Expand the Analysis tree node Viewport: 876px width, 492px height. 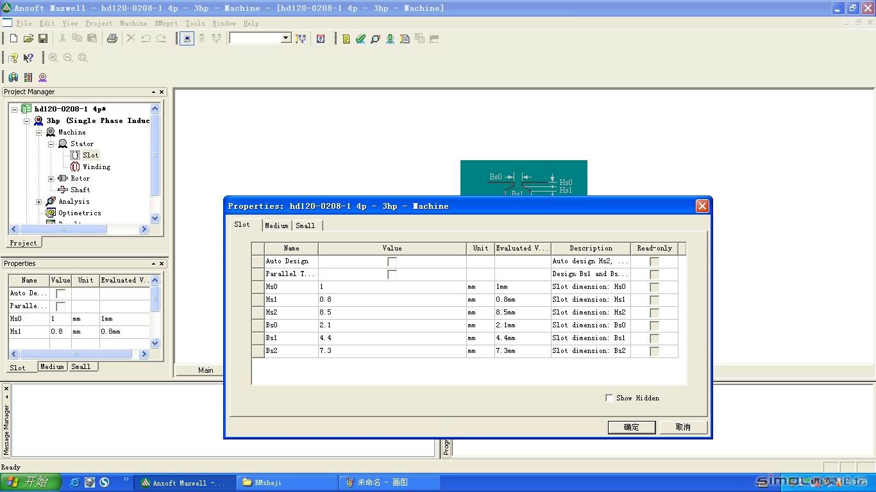39,201
